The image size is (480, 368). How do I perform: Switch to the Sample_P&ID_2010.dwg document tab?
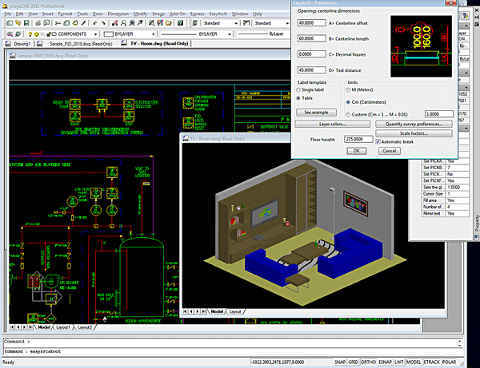(x=77, y=44)
